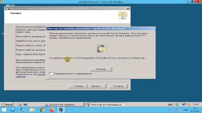Click the summary line 'Режим работы леса'
The image size is (202, 113).
click(31, 45)
